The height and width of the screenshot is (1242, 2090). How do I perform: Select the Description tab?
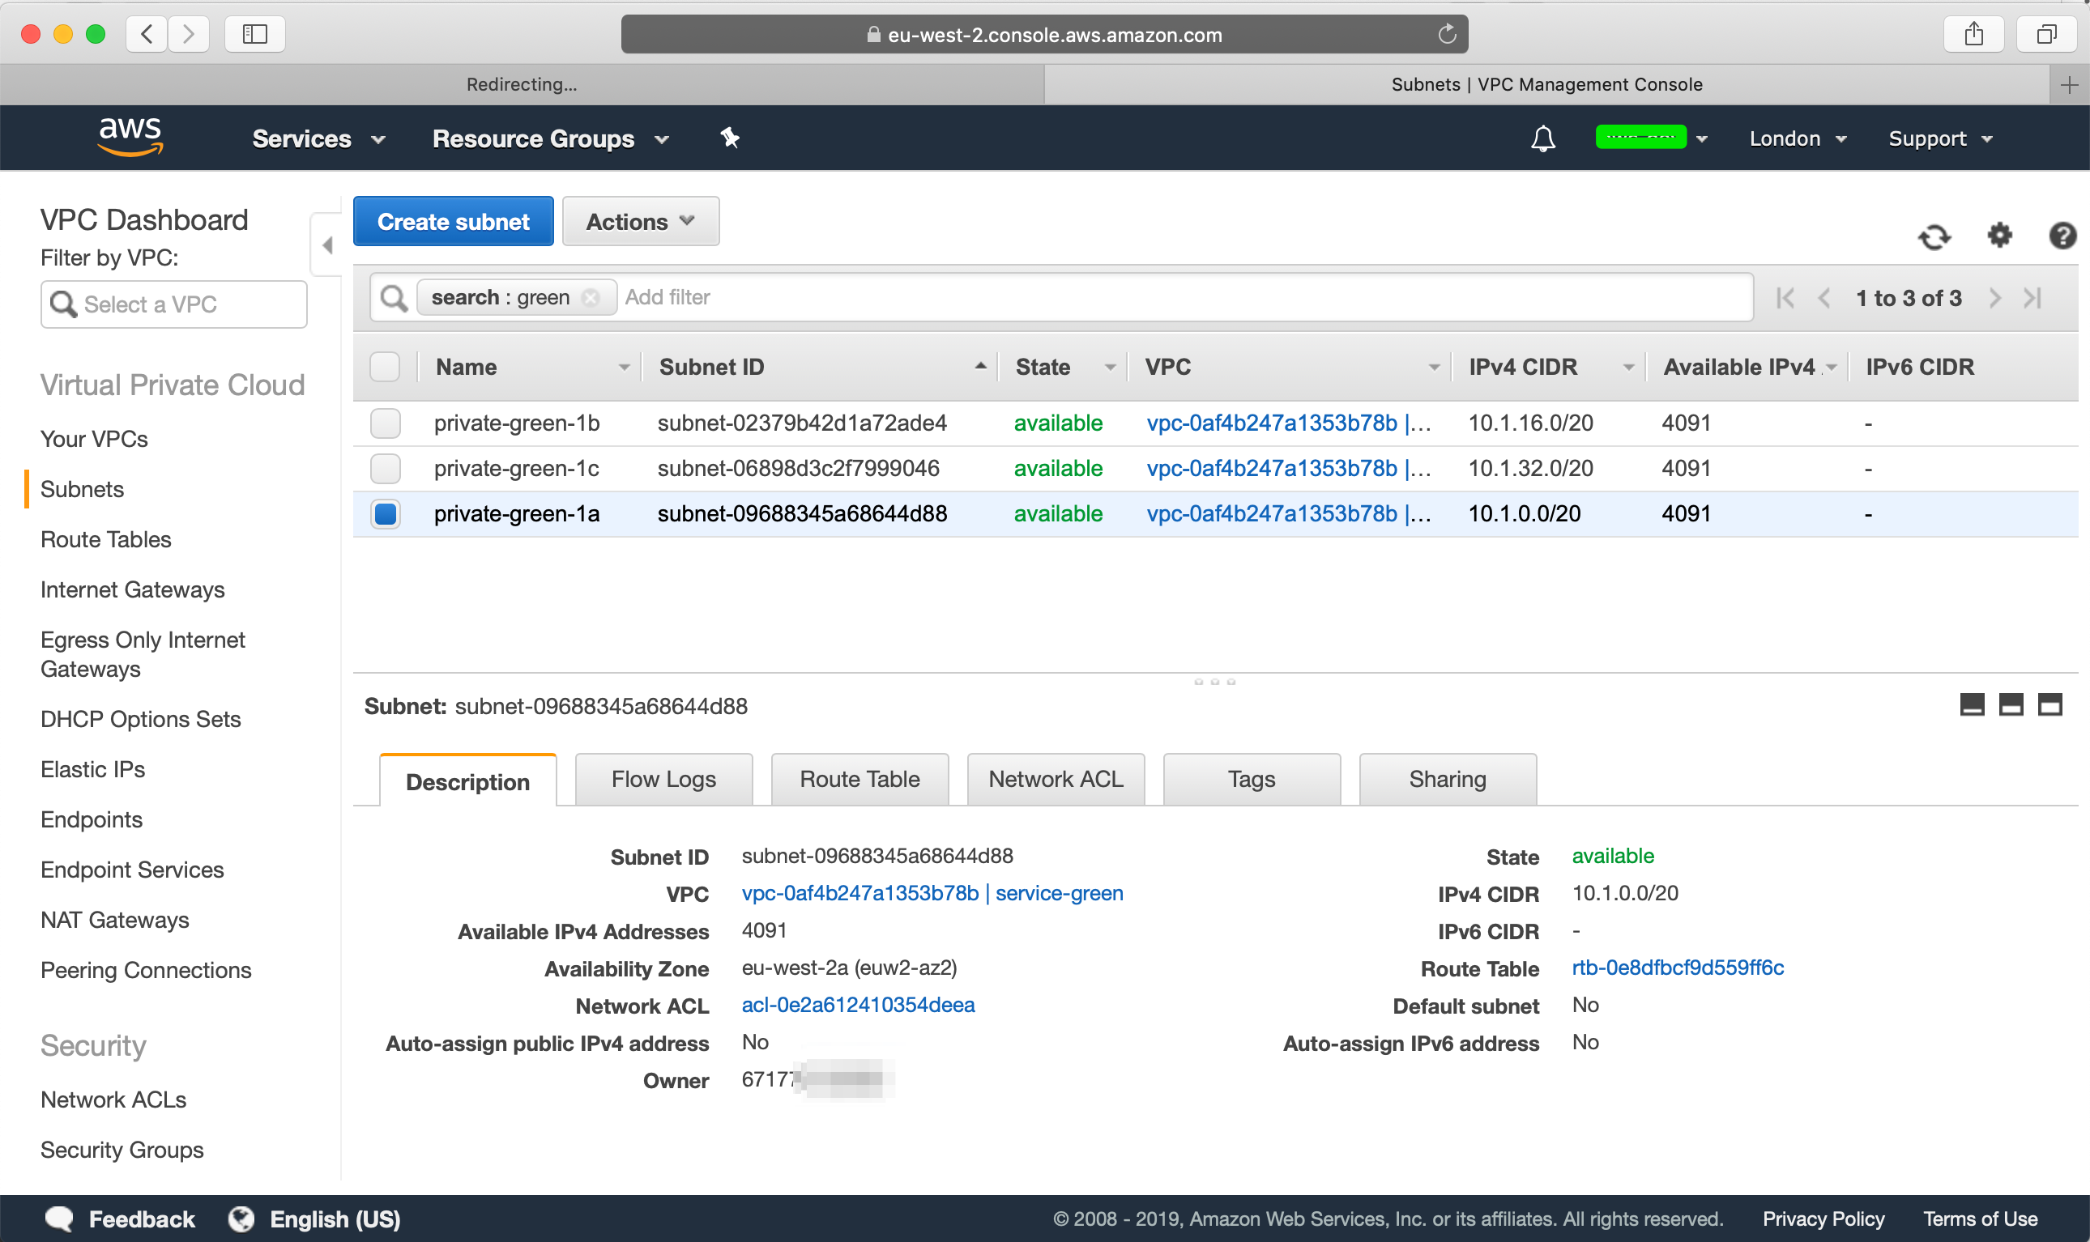467,781
